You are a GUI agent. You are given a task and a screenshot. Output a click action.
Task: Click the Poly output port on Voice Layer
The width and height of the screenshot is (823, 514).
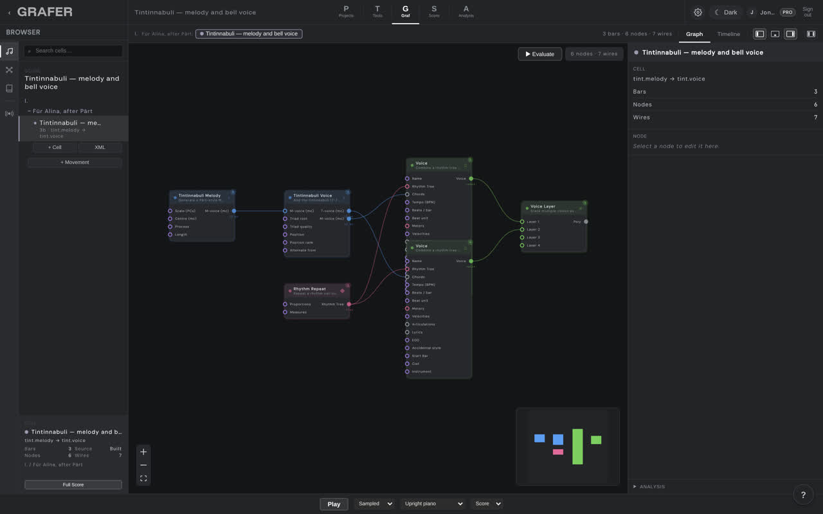586,222
